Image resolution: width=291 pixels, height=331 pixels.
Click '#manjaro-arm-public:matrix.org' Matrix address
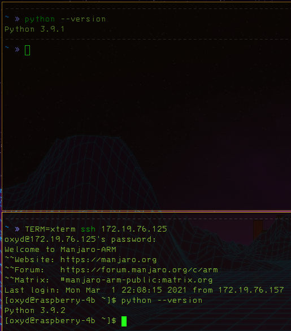coord(136,280)
